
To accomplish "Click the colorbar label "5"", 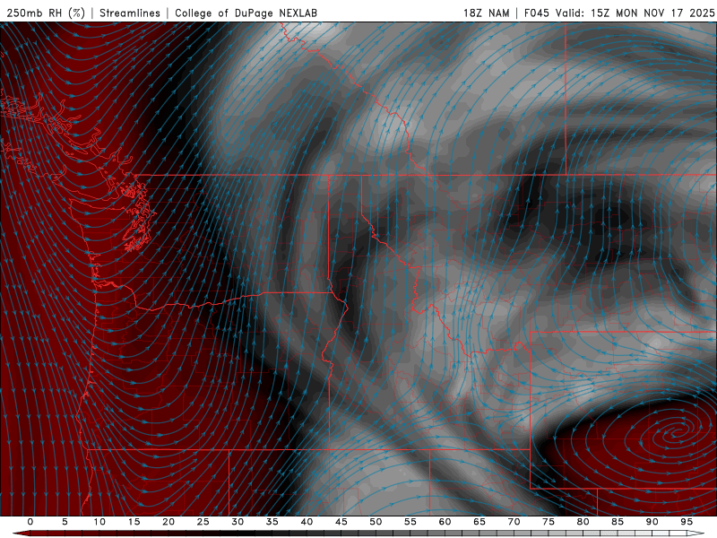I will (65, 522).
